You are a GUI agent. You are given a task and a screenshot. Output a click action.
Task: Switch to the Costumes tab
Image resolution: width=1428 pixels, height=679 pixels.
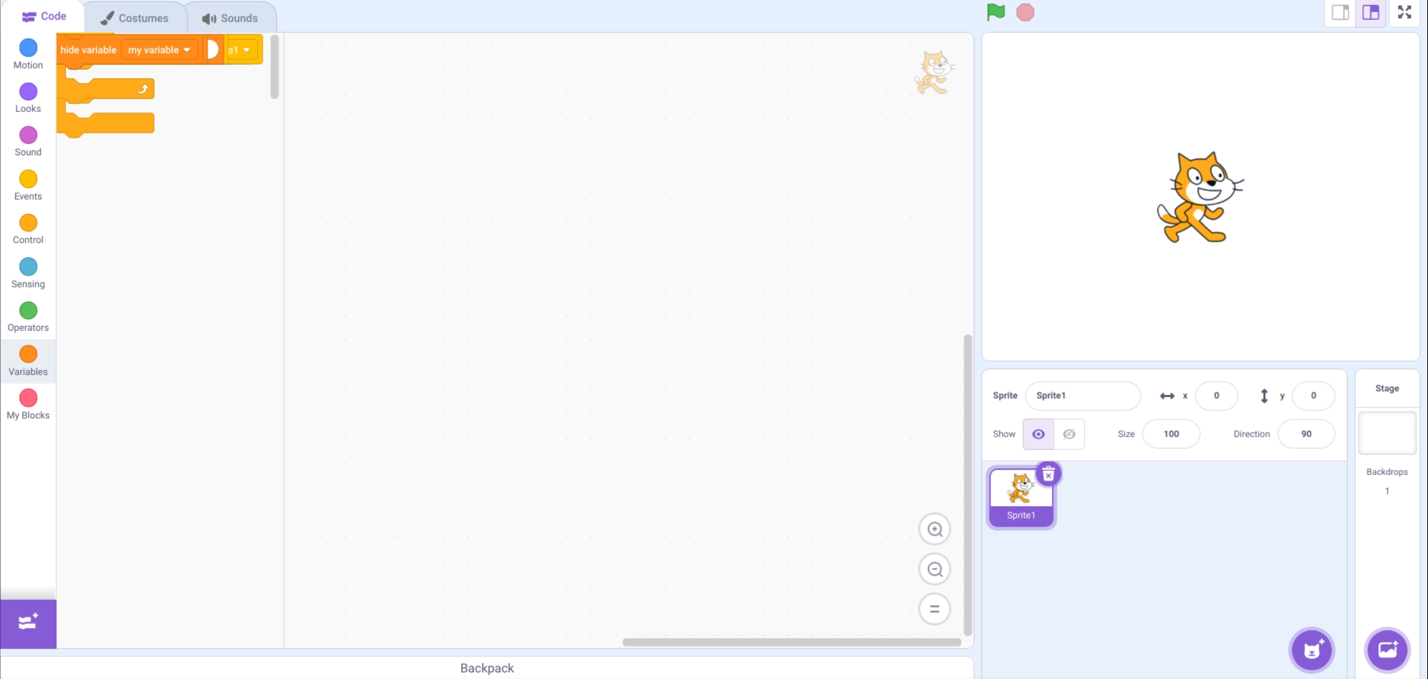[x=136, y=17]
